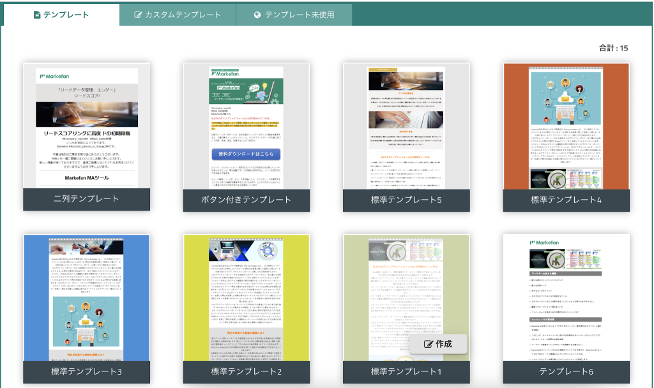Click the 資料ダウンロードはこちら button in the preview
The image size is (654, 388).
246,154
